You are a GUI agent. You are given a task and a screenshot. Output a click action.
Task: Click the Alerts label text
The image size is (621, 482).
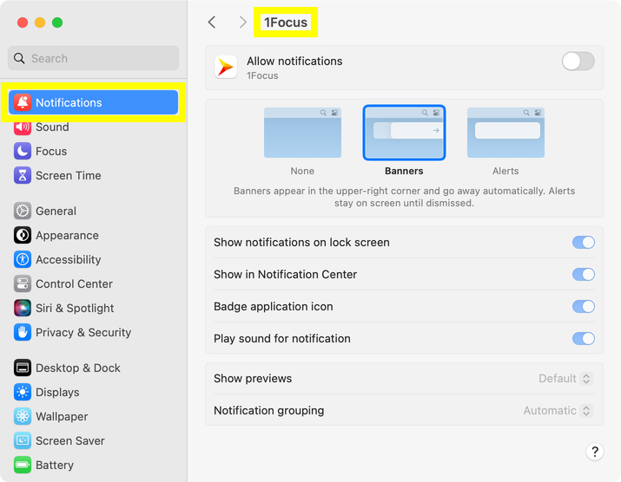(505, 171)
